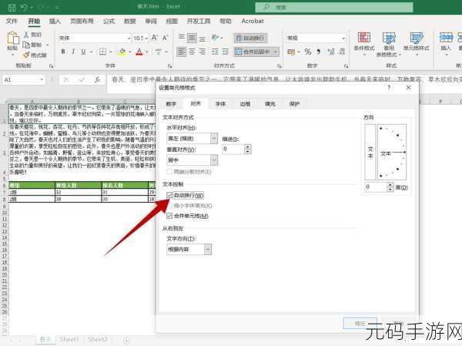This screenshot has height=346, width=462.
Task: Click the middle align icon
Action: pos(192,38)
